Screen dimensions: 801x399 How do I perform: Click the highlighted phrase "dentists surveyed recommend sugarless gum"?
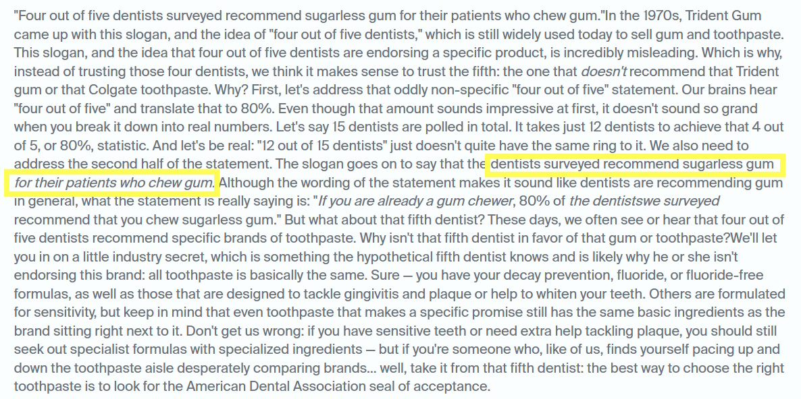coord(632,164)
